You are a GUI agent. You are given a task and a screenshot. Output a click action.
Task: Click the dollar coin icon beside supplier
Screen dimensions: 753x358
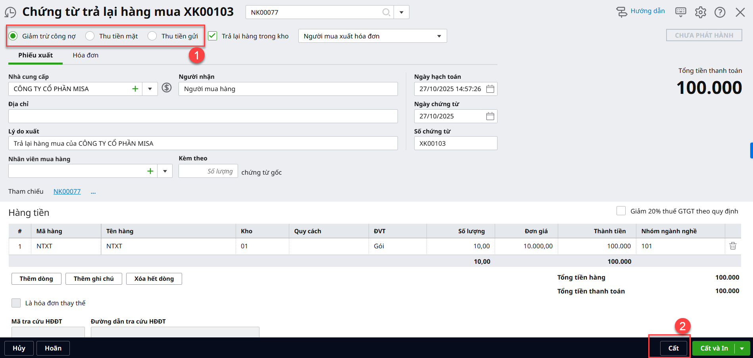tap(167, 88)
